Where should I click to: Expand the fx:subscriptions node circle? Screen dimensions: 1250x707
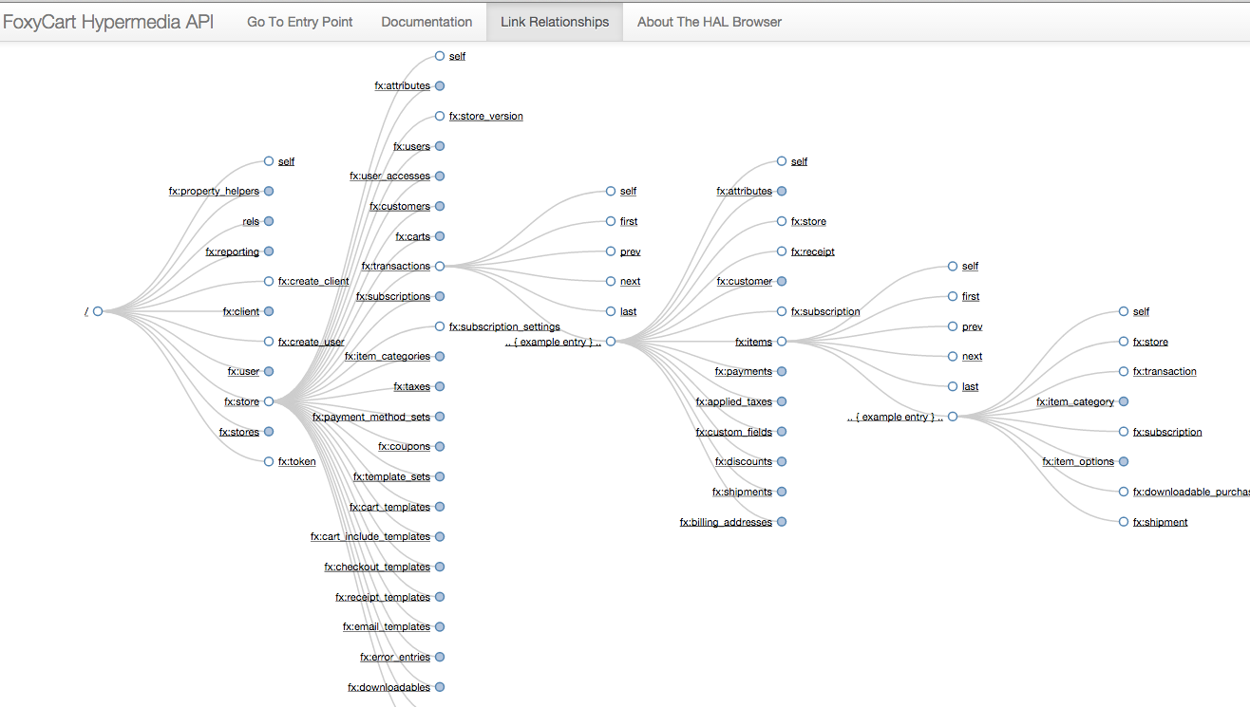[x=440, y=296]
